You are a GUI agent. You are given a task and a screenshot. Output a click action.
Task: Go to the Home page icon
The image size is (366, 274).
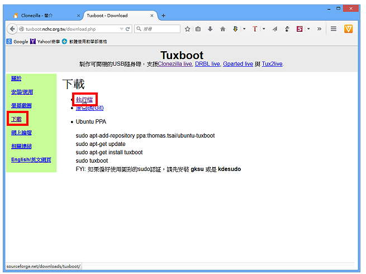(223, 29)
